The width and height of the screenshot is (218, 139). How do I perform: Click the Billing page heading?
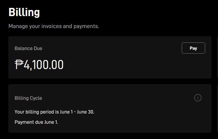[24, 13]
